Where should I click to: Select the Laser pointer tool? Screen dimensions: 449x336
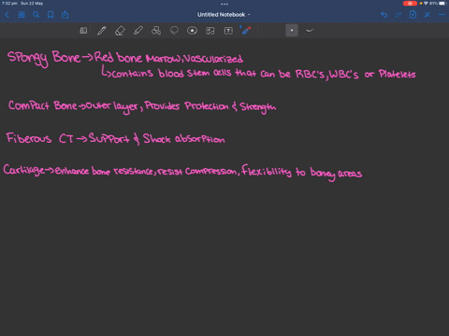pos(246,31)
